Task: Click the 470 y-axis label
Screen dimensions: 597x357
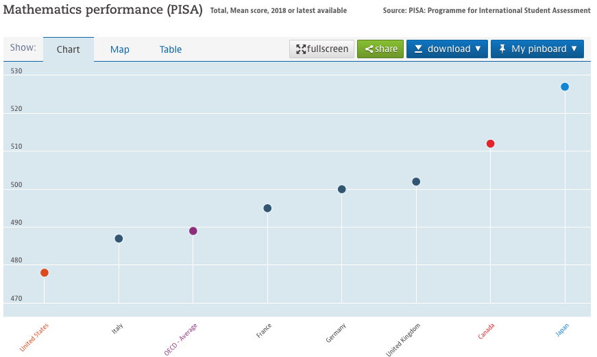Action: coord(16,298)
